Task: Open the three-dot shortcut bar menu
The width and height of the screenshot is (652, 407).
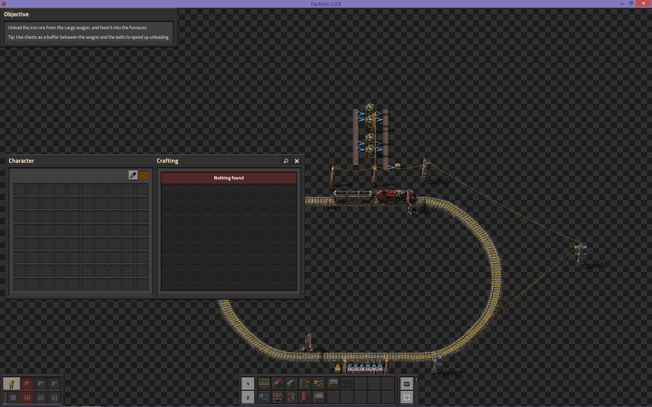Action: 416,380
